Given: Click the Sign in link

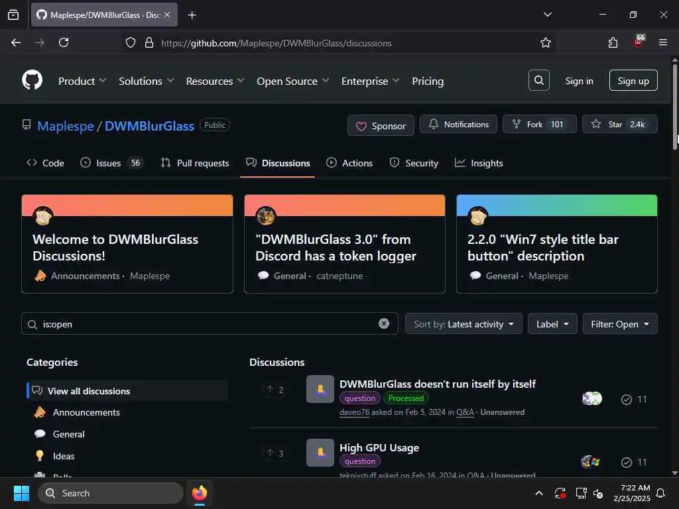Looking at the screenshot, I should 579,81.
